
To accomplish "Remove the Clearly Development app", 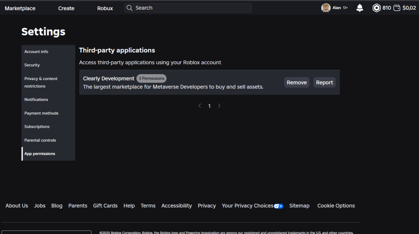I will pyautogui.click(x=296, y=83).
